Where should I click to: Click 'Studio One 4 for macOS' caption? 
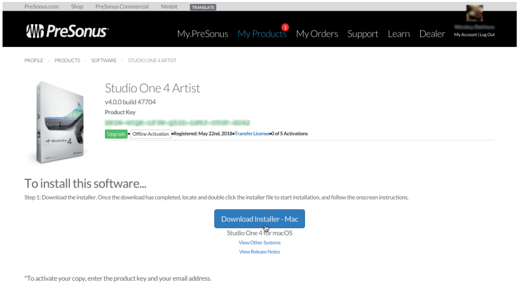259,233
